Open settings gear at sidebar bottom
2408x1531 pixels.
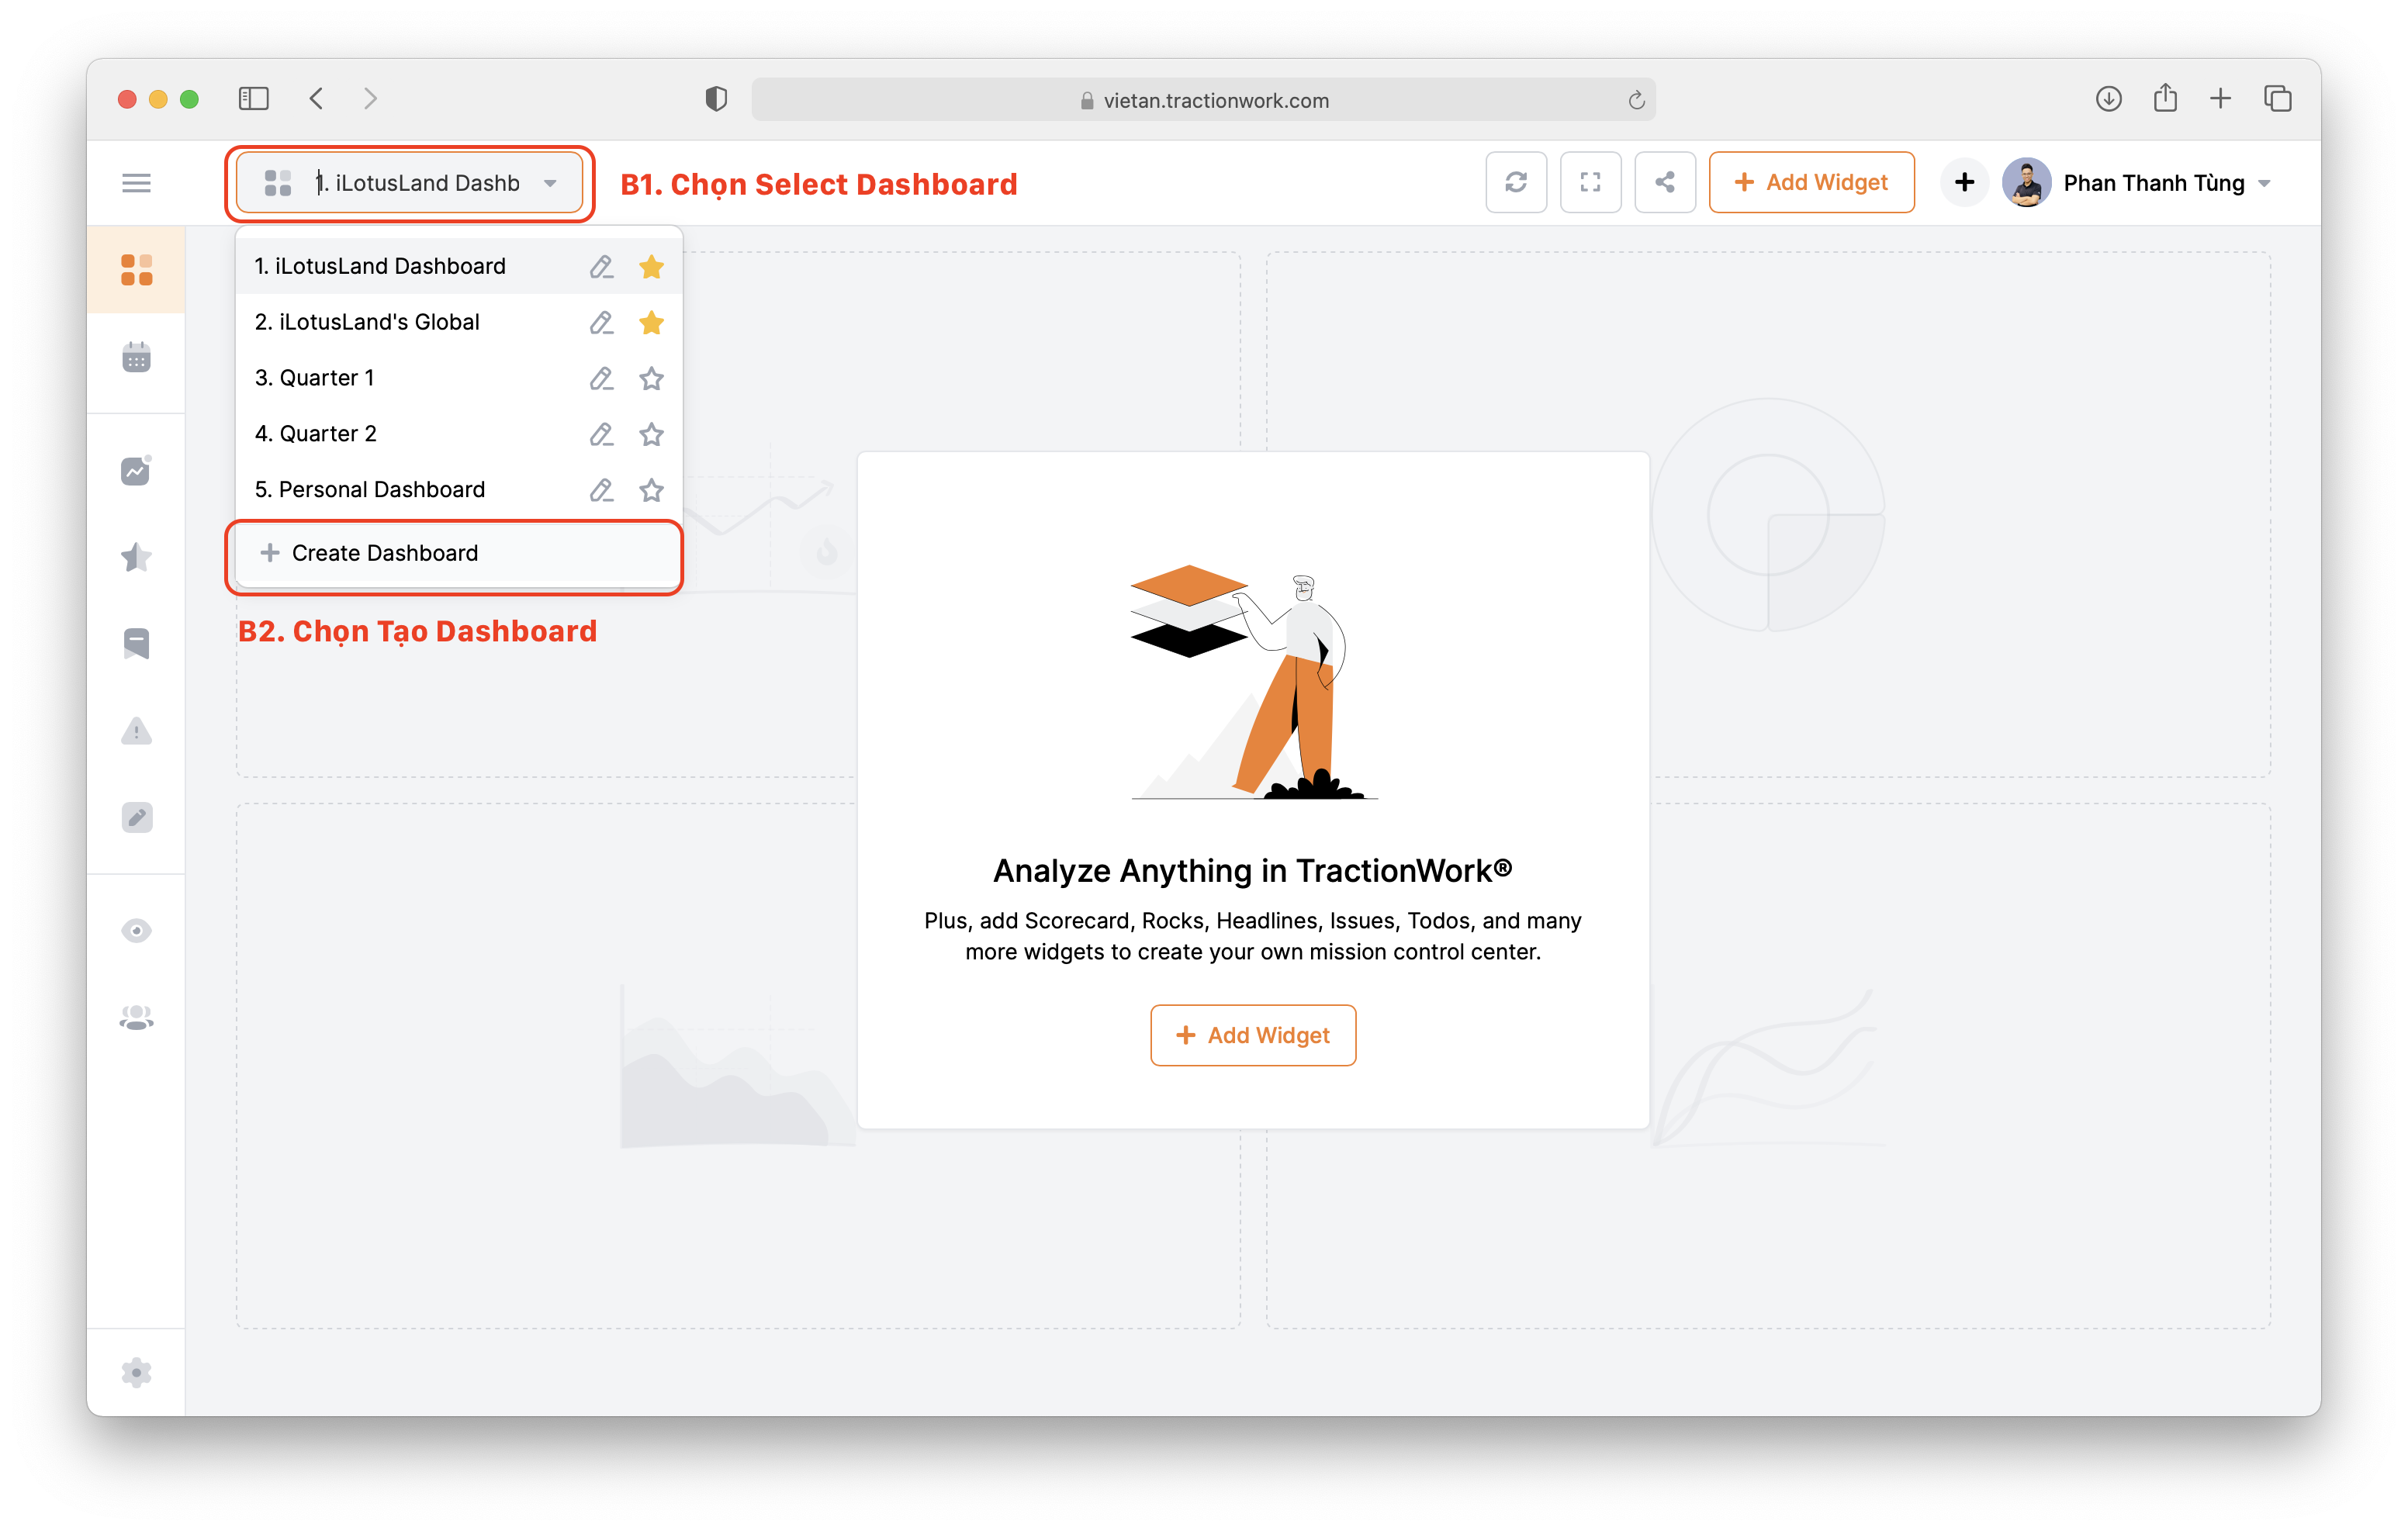(136, 1372)
